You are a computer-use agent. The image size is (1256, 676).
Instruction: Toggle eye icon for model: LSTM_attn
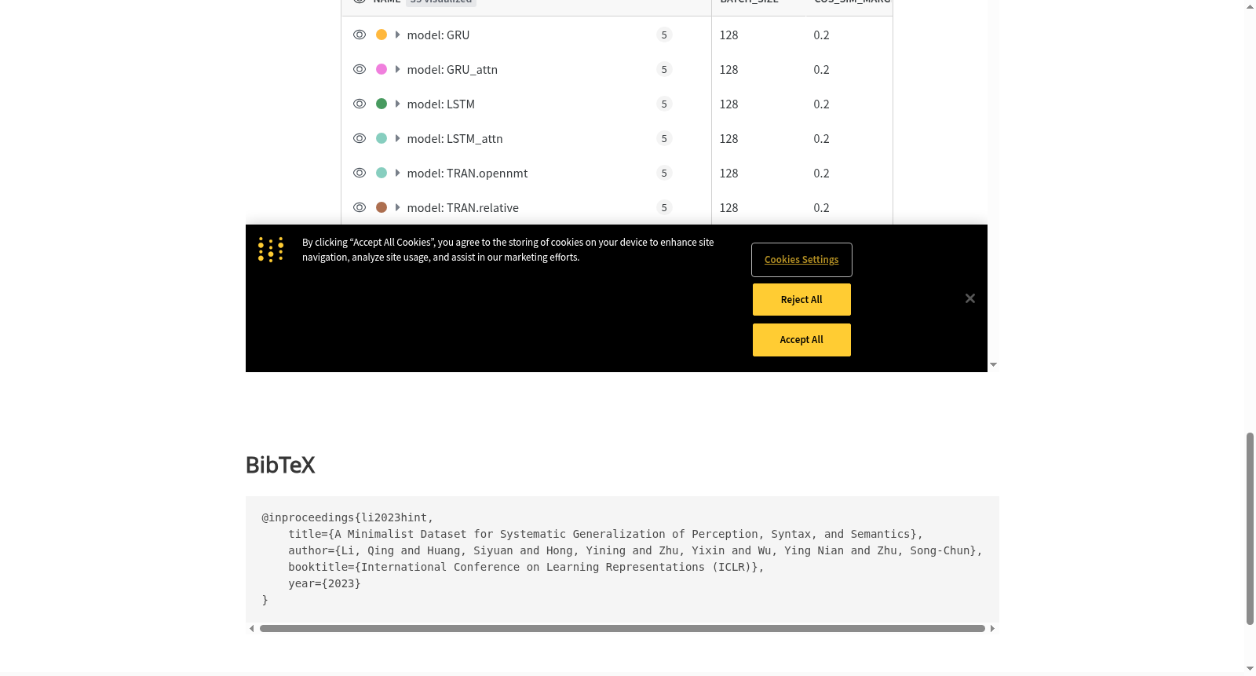click(360, 138)
